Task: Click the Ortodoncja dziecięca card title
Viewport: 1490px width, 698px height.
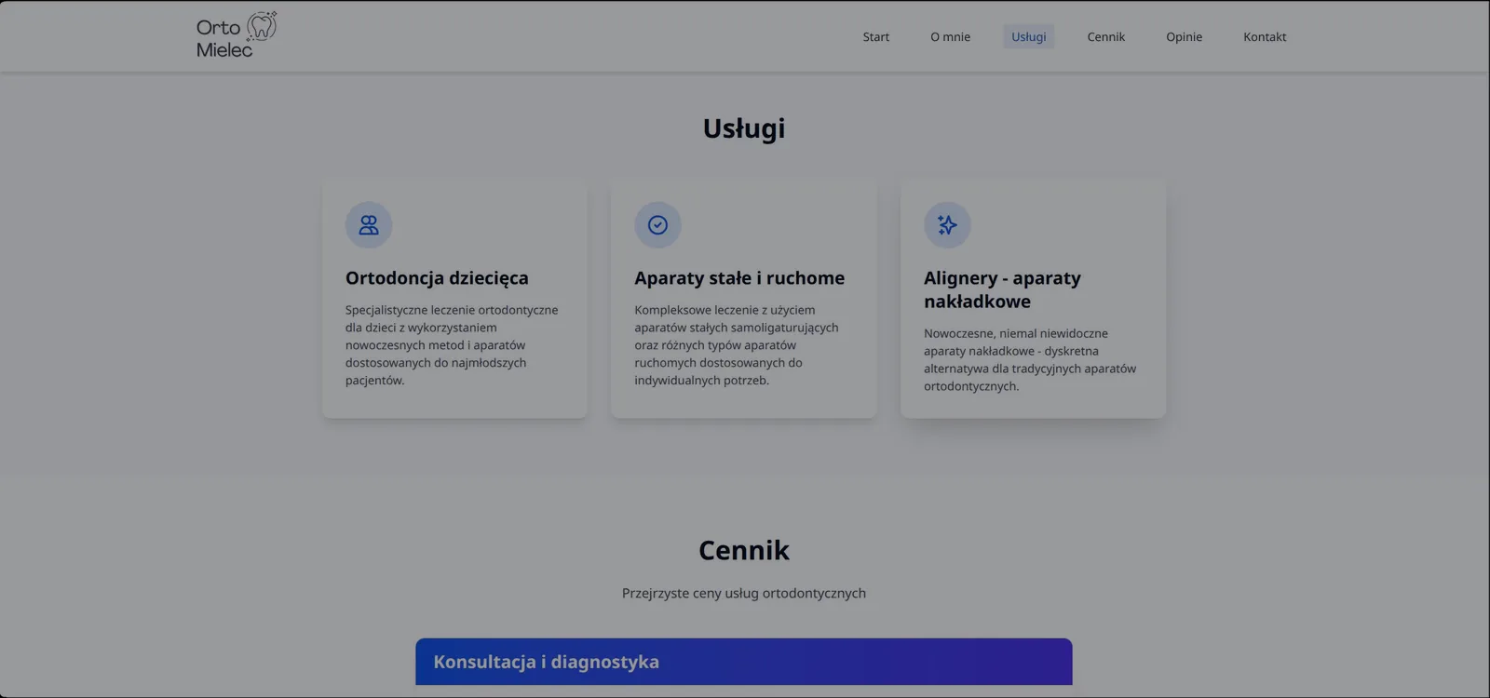Action: [437, 278]
